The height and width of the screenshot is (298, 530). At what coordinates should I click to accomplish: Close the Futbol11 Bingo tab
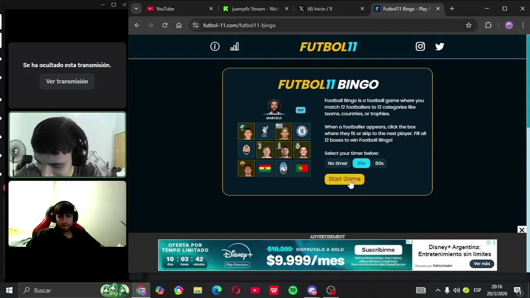[438, 9]
